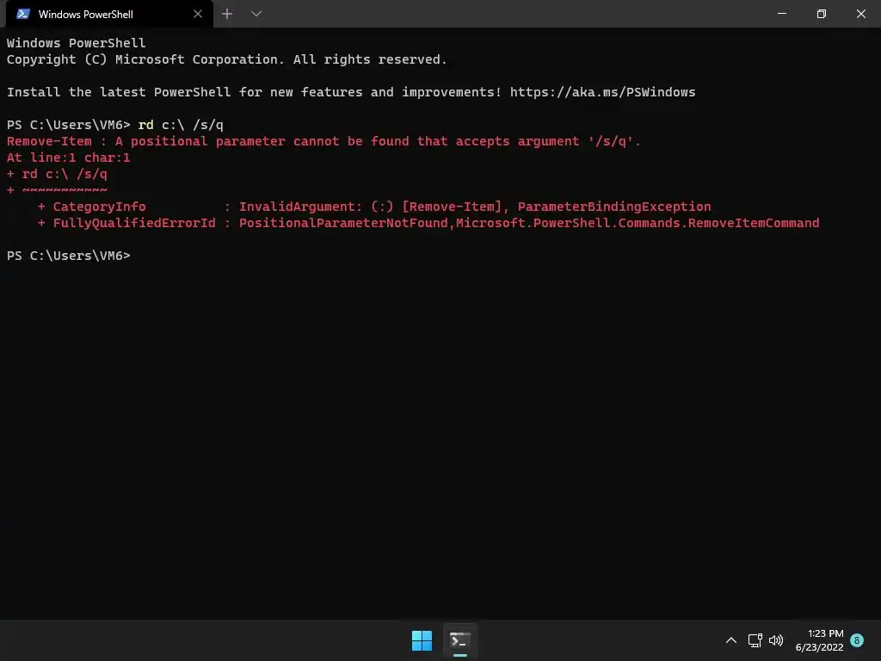
Task: Click the 'CategoryInfo' error text
Action: pos(100,207)
